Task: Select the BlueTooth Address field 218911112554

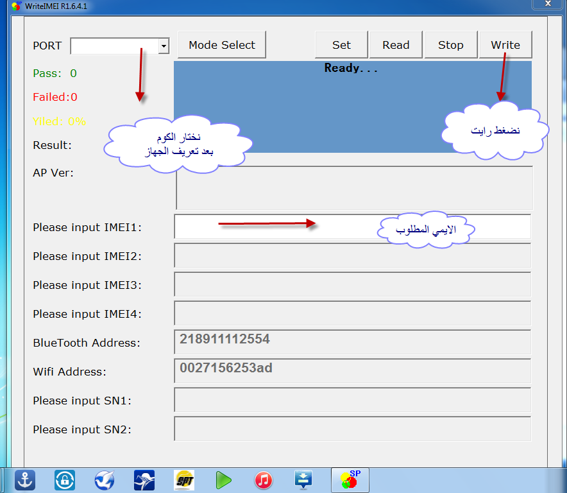Action: (353, 342)
